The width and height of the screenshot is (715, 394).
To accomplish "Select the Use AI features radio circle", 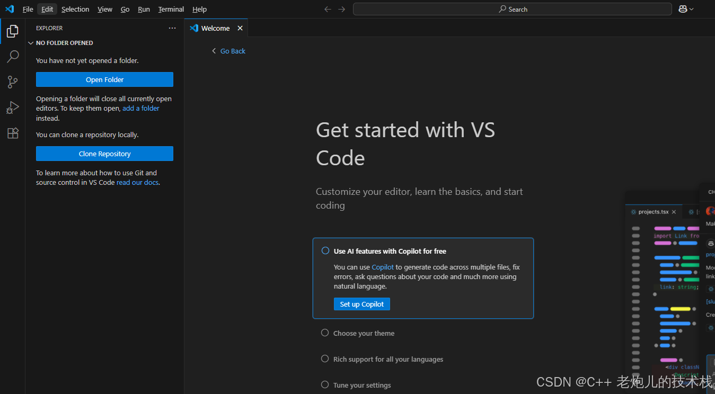I will 325,250.
